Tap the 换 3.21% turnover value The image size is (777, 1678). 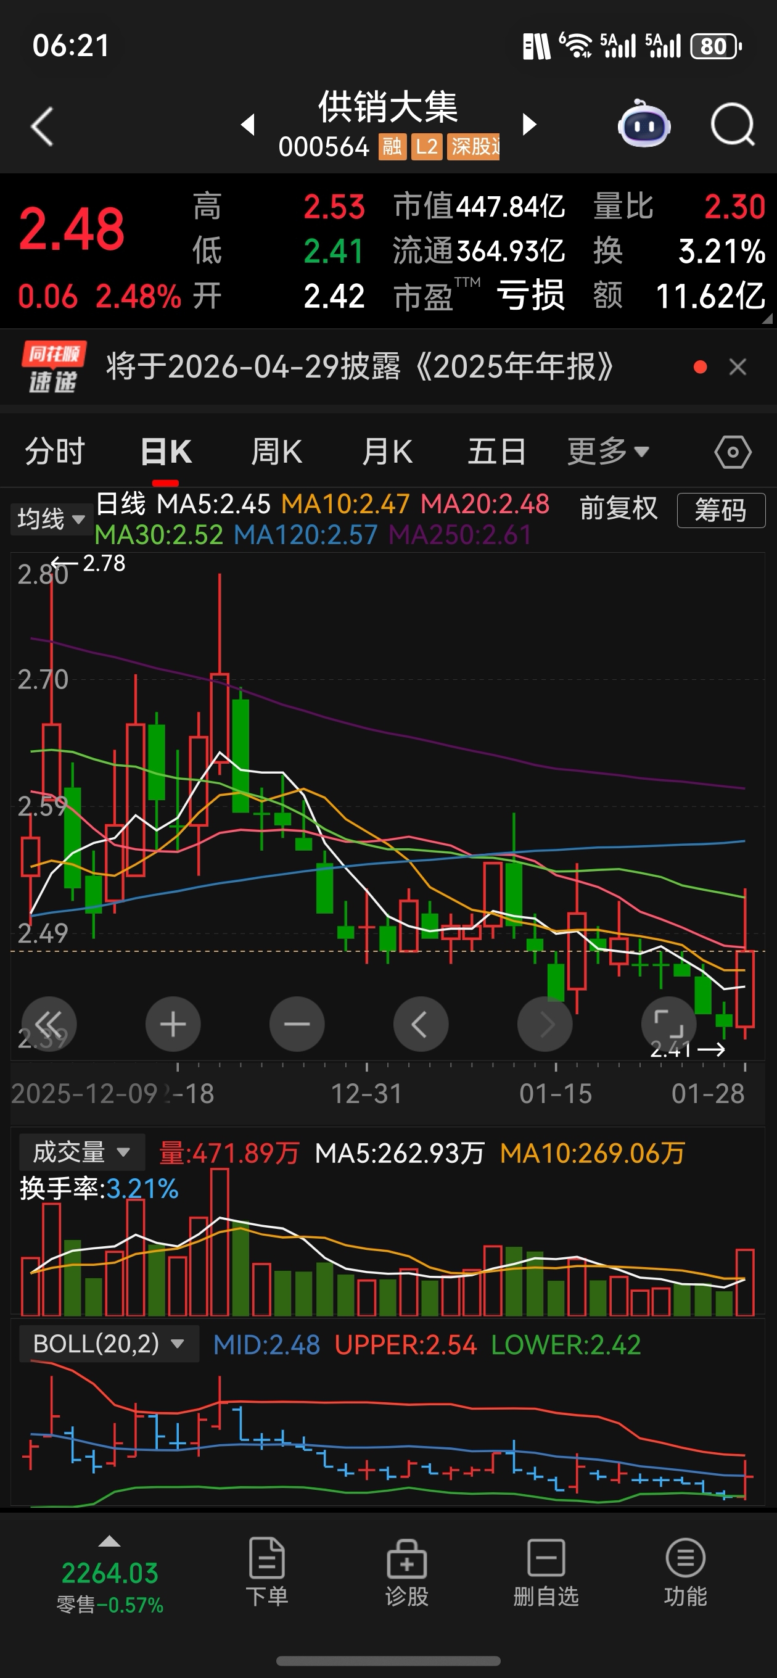click(x=680, y=252)
